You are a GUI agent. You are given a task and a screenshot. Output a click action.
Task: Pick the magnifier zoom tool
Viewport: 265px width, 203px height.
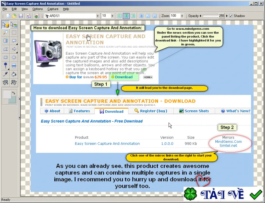(6, 33)
